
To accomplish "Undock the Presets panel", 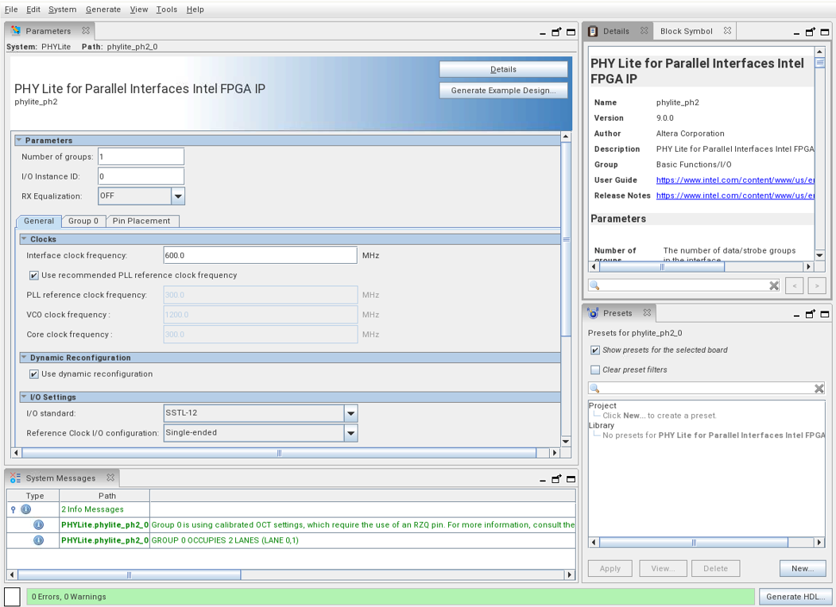I will pyautogui.click(x=810, y=315).
